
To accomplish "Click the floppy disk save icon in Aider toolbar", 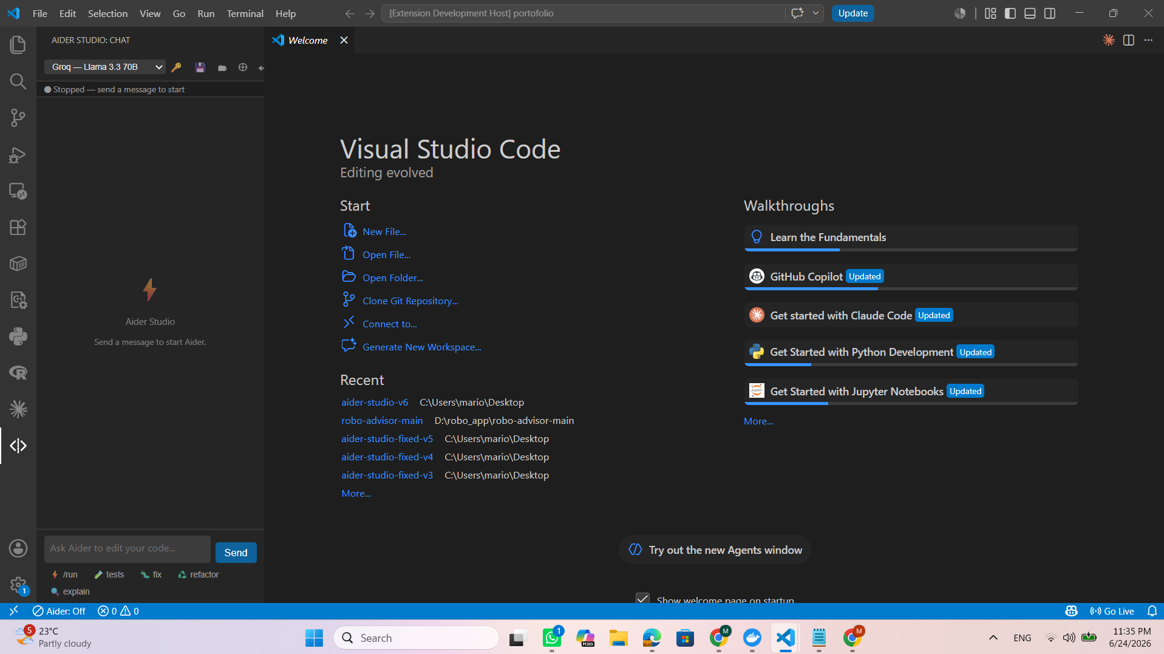I will tap(200, 67).
